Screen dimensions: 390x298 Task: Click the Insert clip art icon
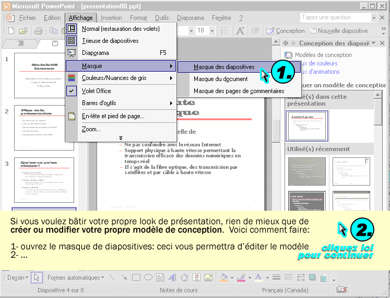coord(196,277)
